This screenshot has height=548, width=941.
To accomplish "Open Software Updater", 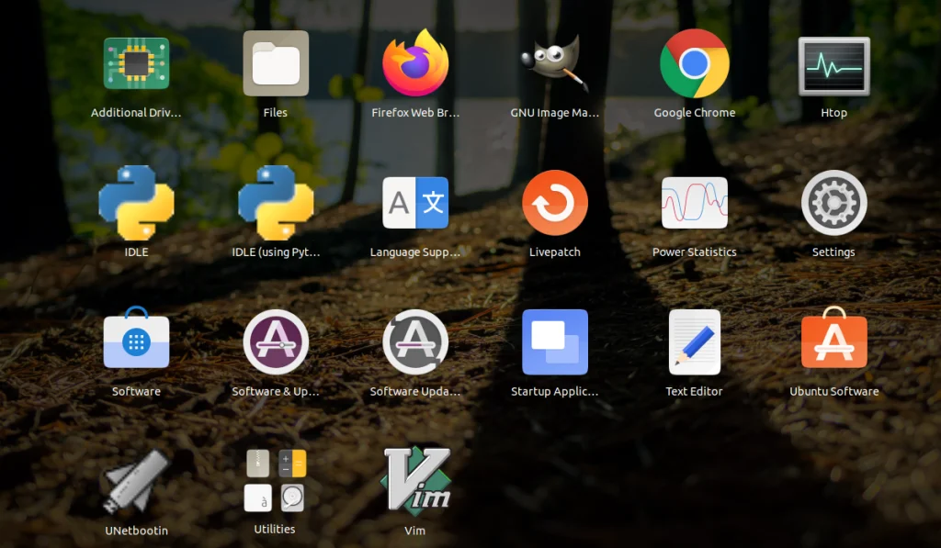I will pos(415,341).
